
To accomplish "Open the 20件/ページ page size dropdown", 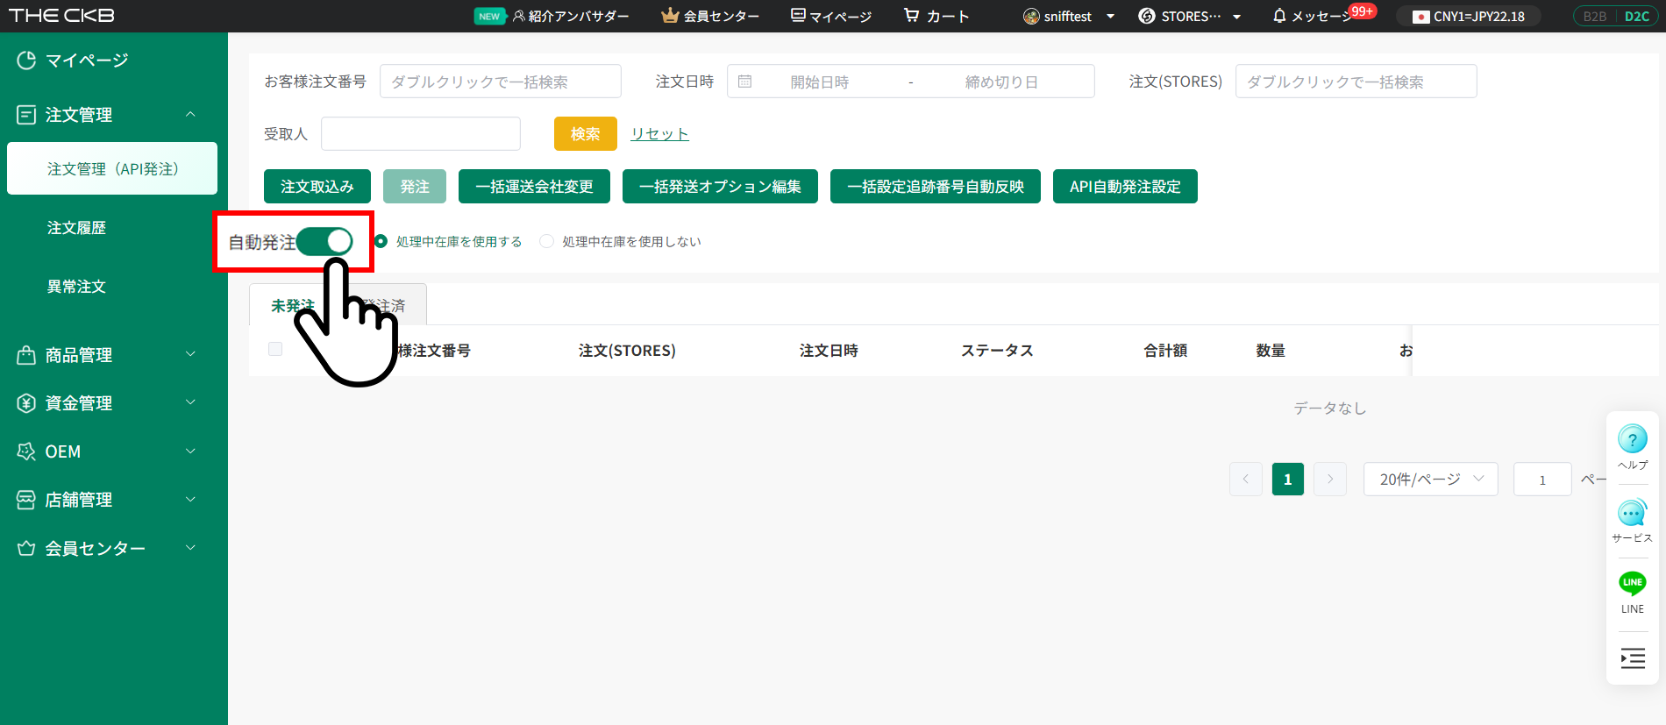I will click(x=1430, y=479).
